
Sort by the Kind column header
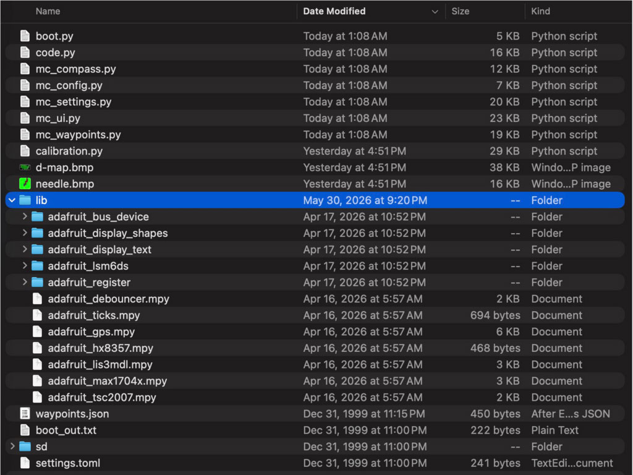coord(540,11)
